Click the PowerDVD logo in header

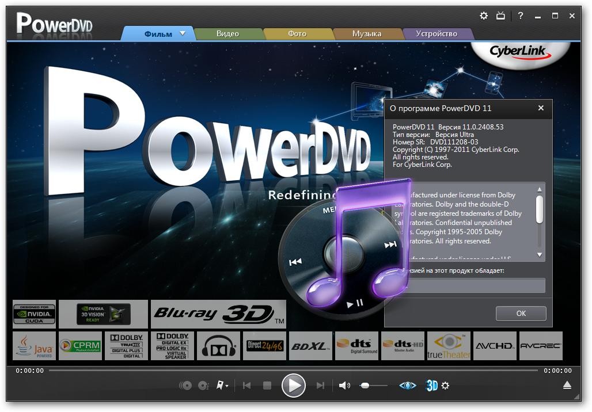pos(54,24)
